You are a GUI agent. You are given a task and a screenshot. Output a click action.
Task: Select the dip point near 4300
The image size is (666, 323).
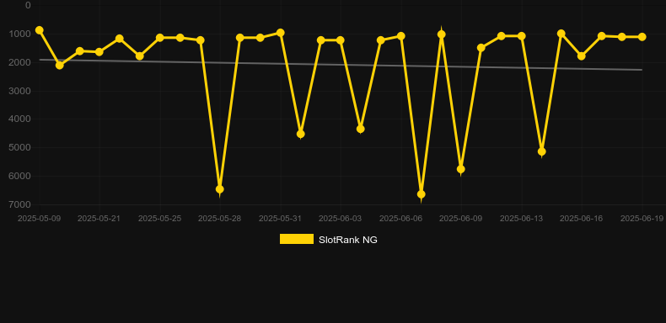coord(361,129)
